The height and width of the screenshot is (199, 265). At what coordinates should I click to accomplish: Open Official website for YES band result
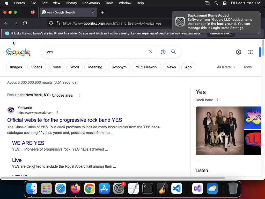point(64,120)
